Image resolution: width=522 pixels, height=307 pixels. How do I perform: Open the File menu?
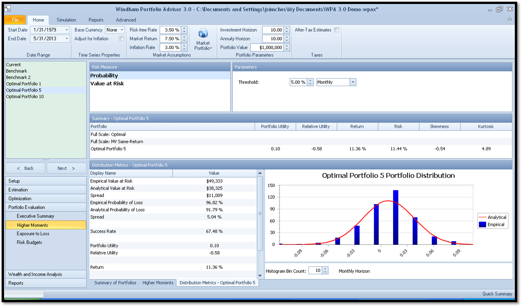15,19
